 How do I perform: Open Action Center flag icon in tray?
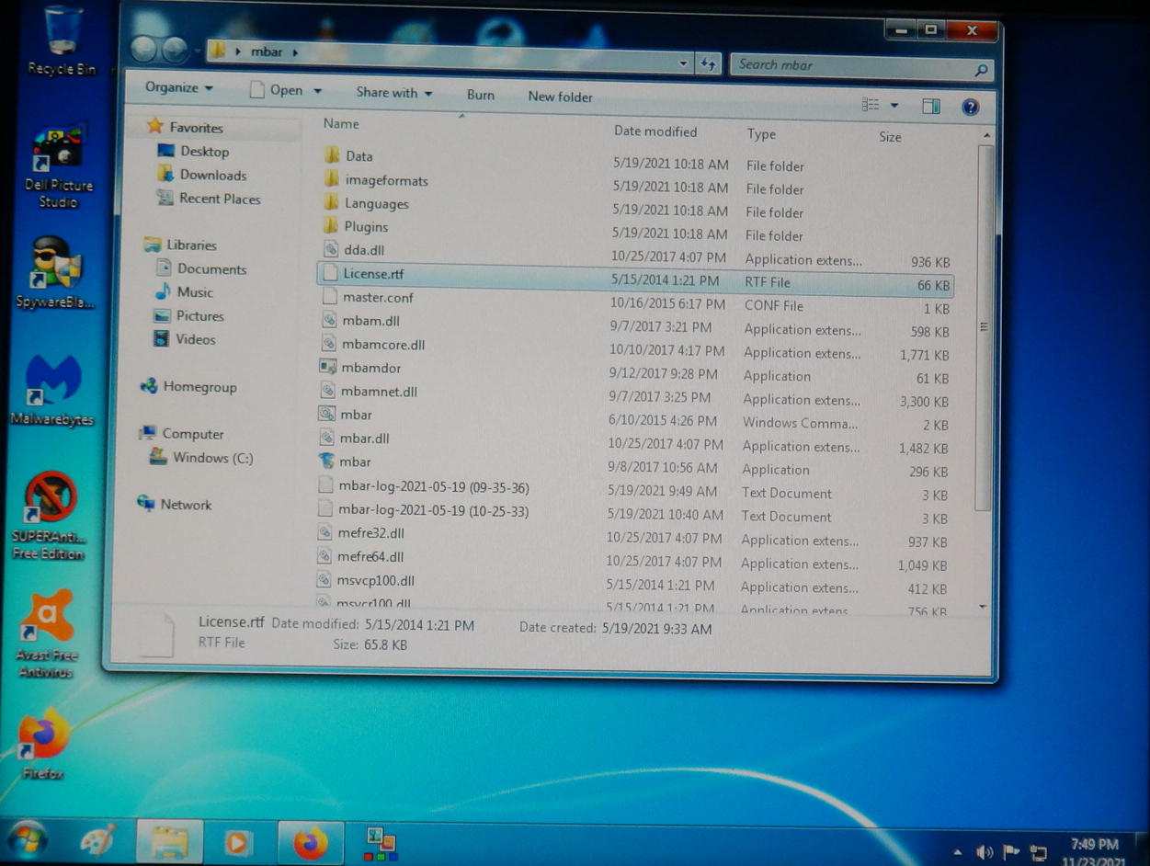pyautogui.click(x=1011, y=851)
